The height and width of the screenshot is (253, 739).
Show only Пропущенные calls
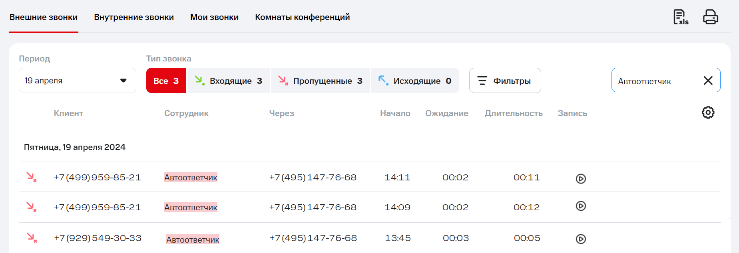[x=321, y=81]
